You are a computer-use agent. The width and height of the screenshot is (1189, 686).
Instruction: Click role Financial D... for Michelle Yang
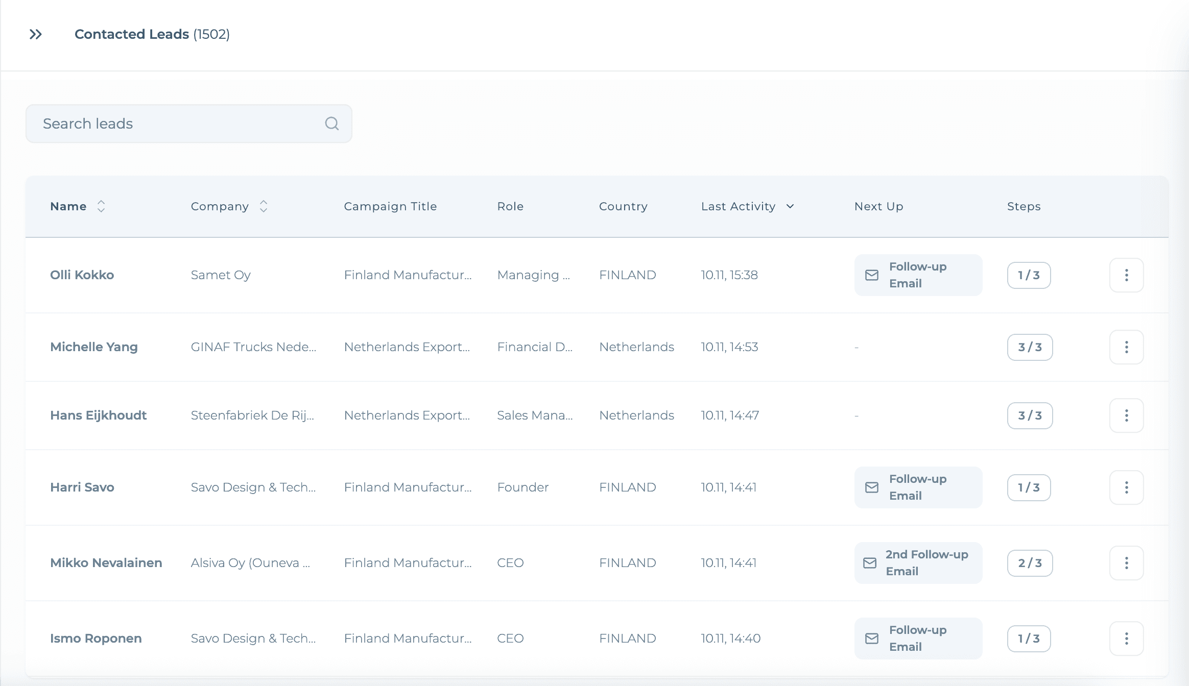tap(535, 347)
